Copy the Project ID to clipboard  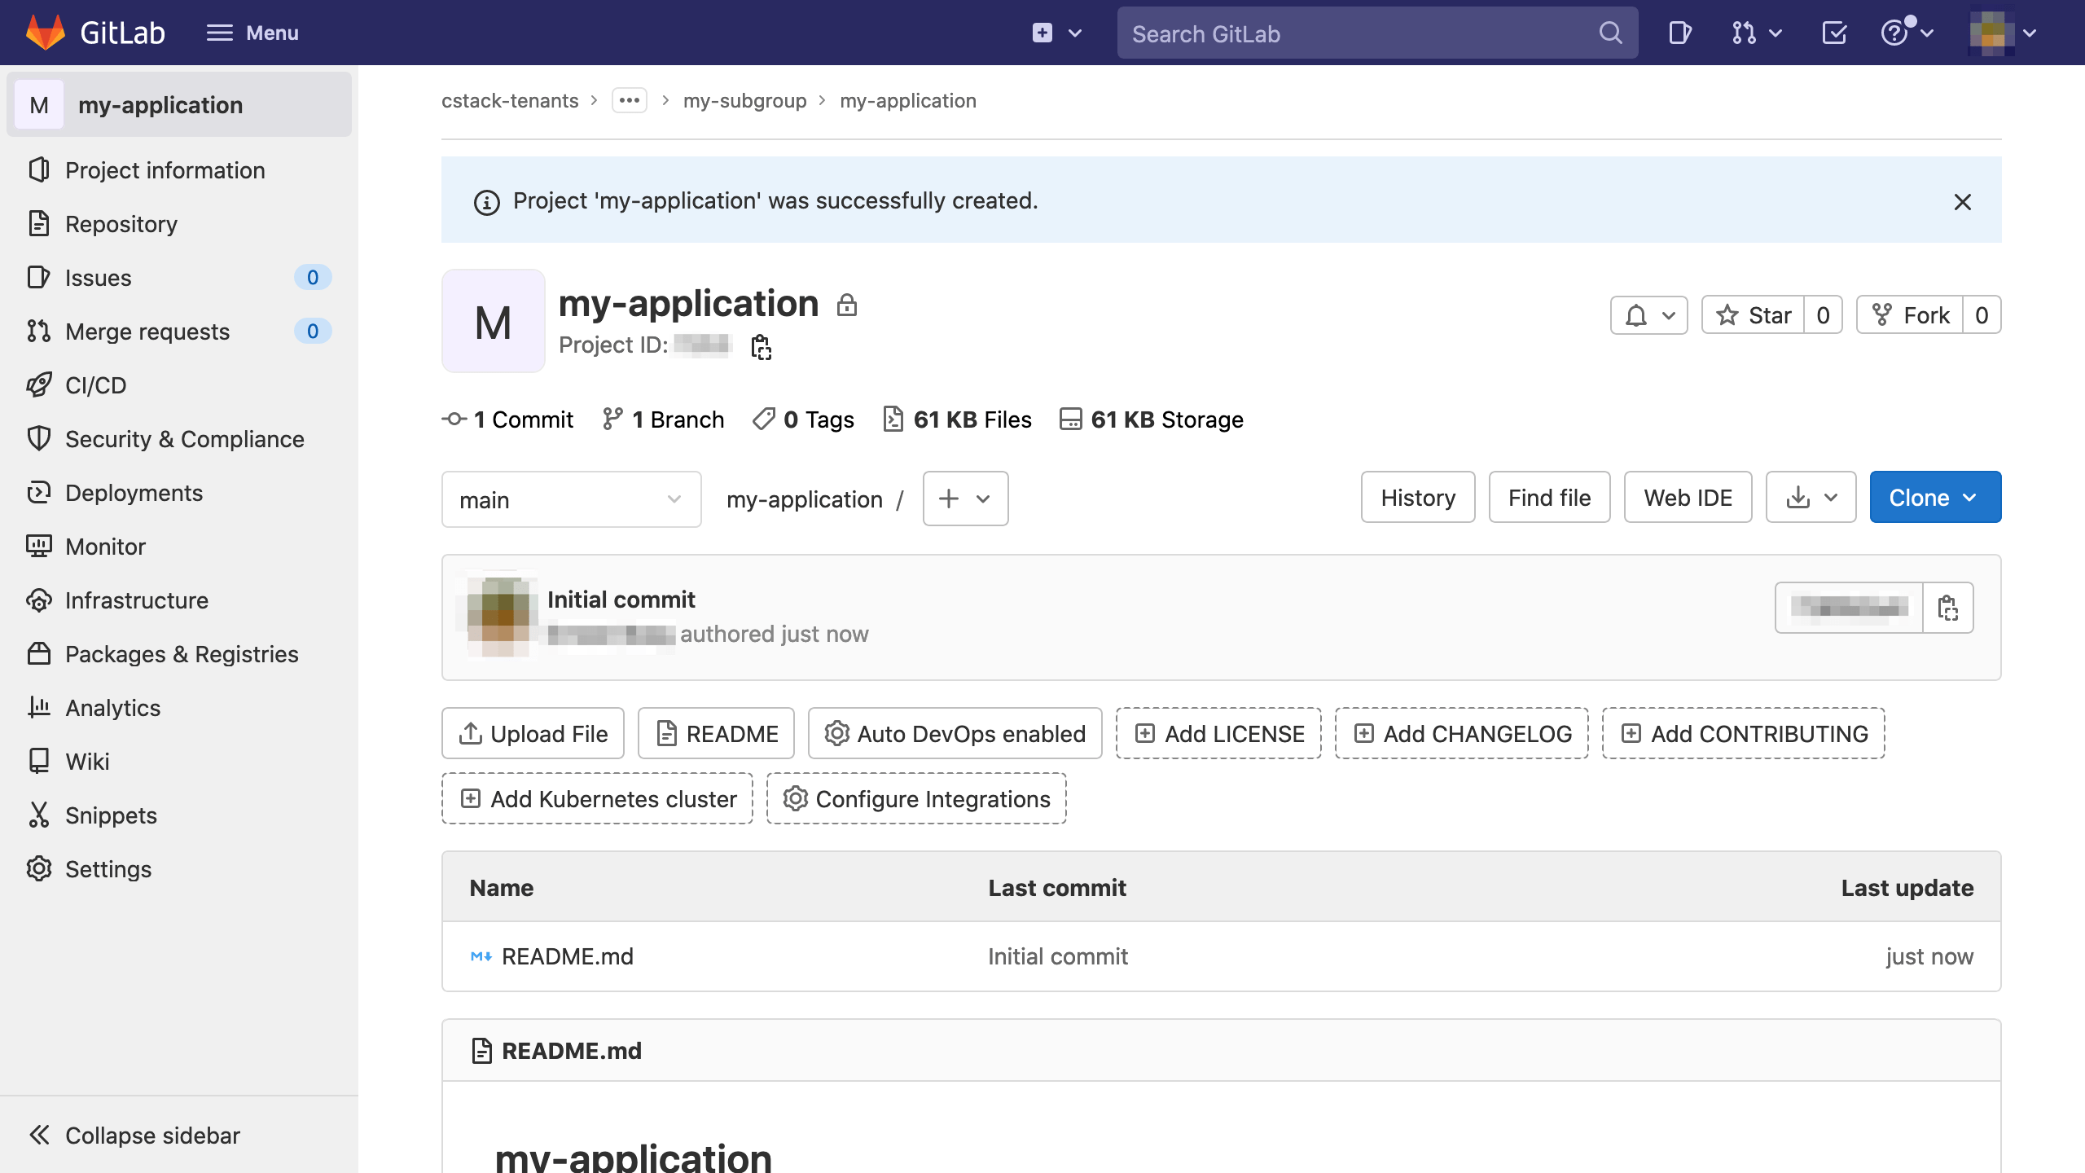[x=761, y=346]
